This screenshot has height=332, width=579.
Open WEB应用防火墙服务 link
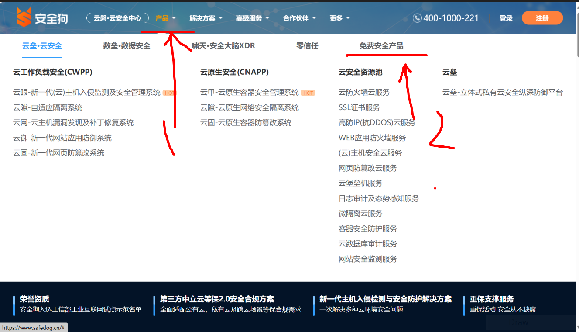pyautogui.click(x=372, y=138)
